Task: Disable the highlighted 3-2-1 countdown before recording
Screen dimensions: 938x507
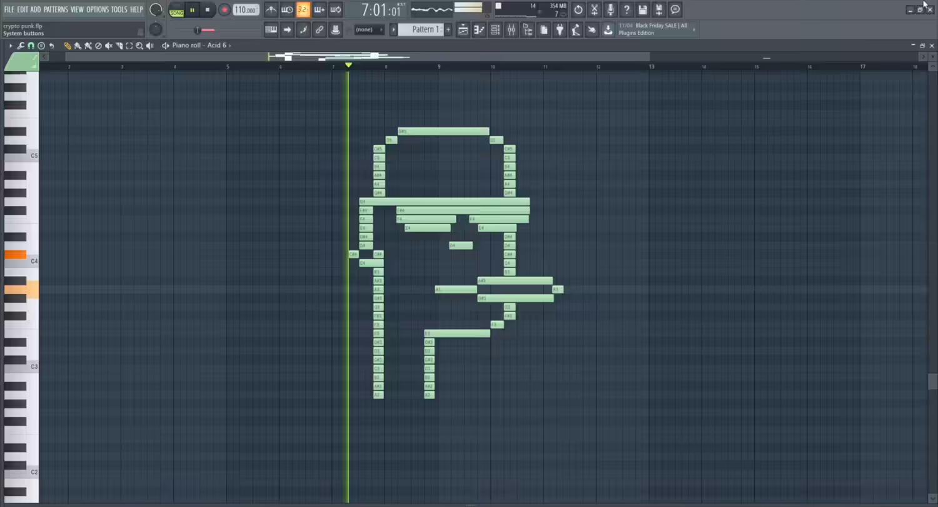Action: (303, 9)
